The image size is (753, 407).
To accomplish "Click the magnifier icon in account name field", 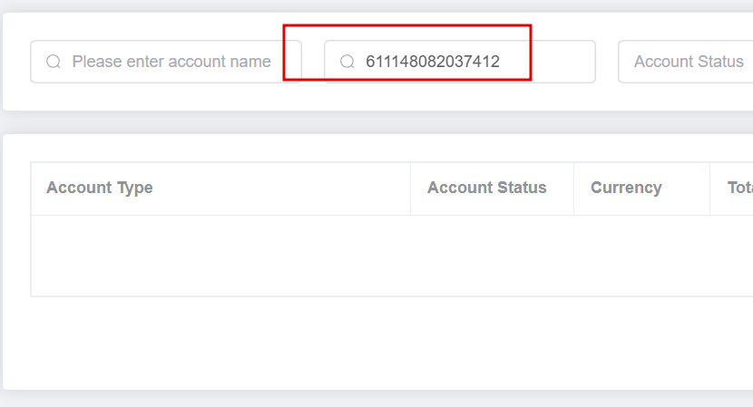I will (x=54, y=62).
